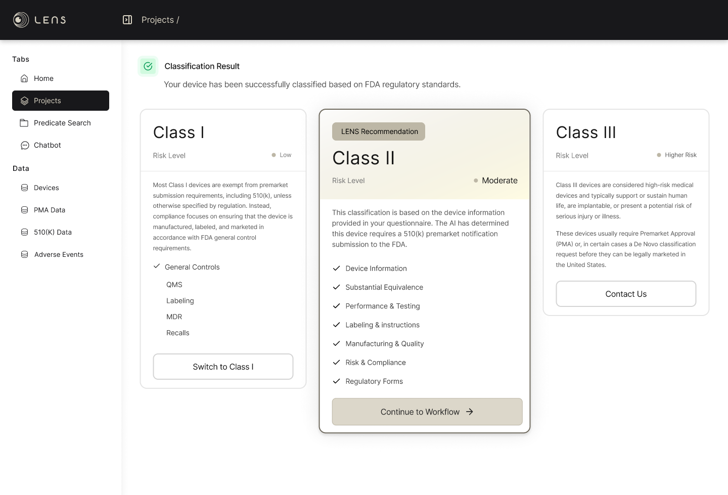Select the Home icon in the sidebar
Viewport: 728px width, 495px height.
(x=24, y=78)
